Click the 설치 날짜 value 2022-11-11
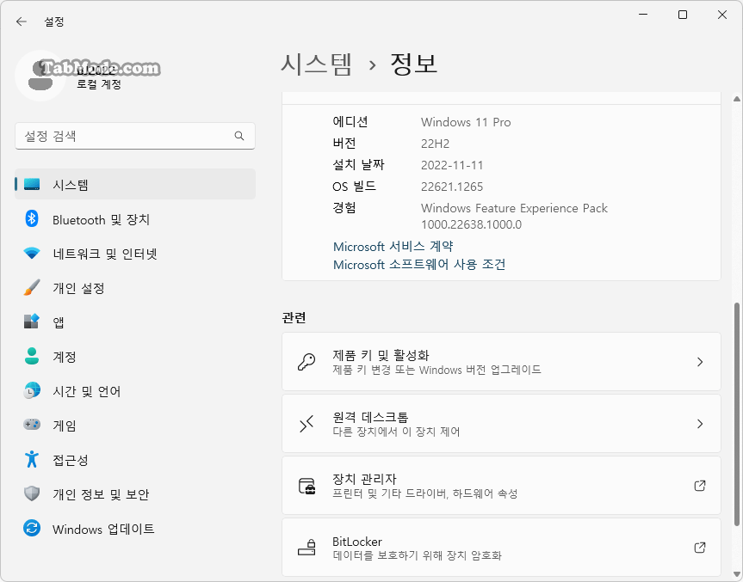The image size is (743, 582). click(452, 165)
